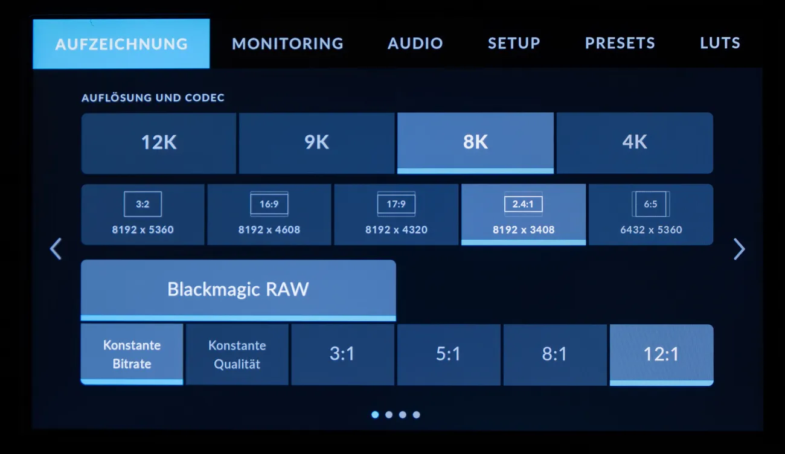Go to the previous settings page arrow

click(x=56, y=249)
